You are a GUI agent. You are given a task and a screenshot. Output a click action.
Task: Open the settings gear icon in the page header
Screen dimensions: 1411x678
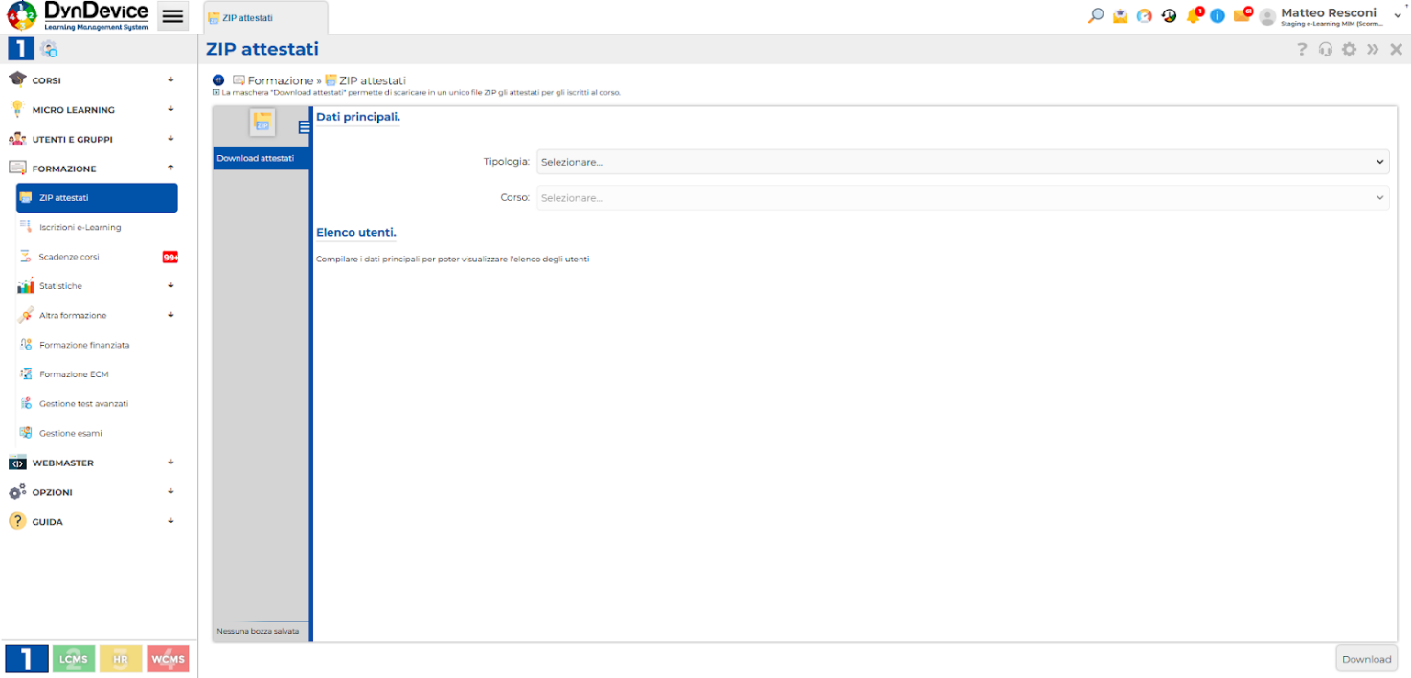[x=1349, y=50]
